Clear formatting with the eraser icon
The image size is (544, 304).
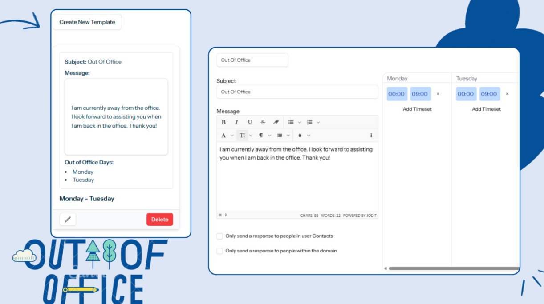tap(276, 121)
